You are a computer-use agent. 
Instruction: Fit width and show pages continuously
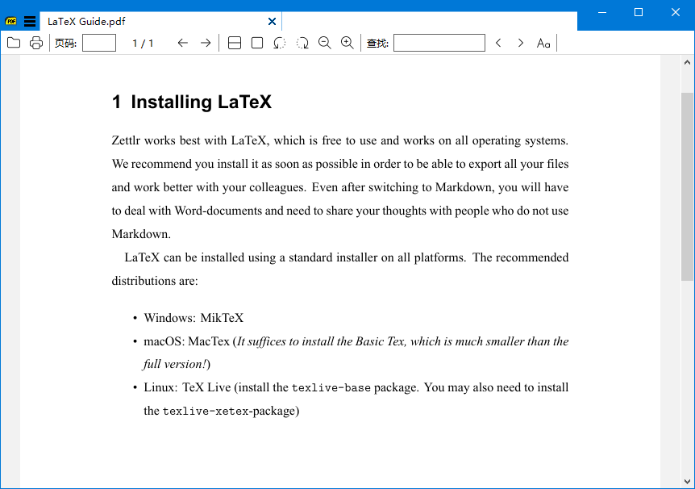pos(235,43)
